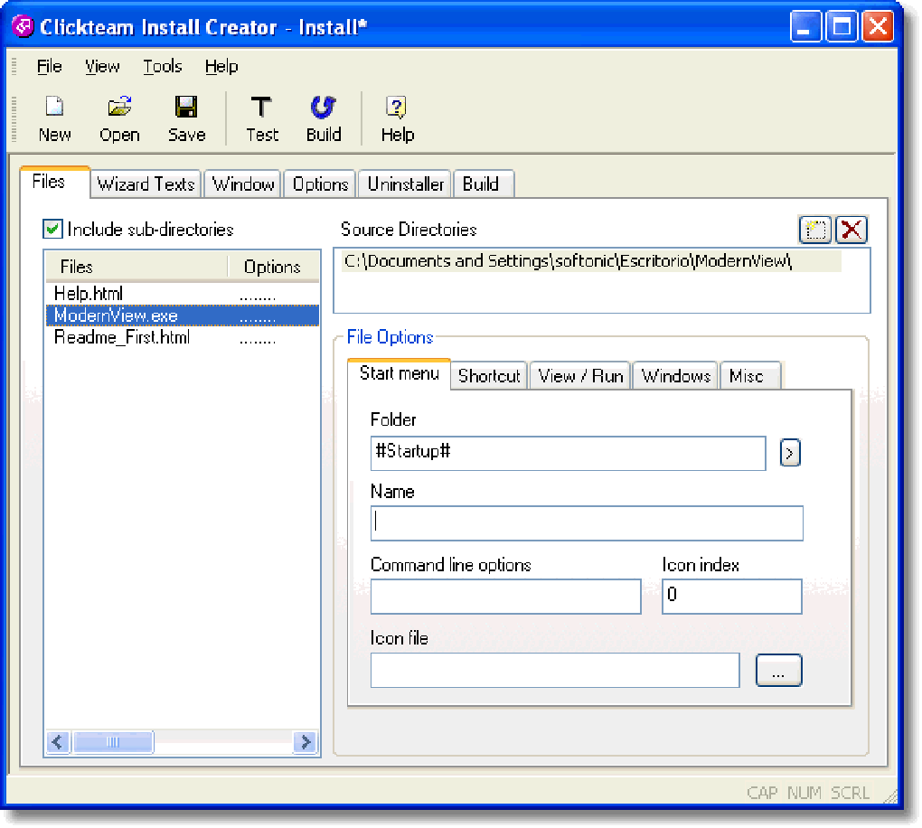This screenshot has height=828, width=922.
Task: Click the Command line options field
Action: 505,597
